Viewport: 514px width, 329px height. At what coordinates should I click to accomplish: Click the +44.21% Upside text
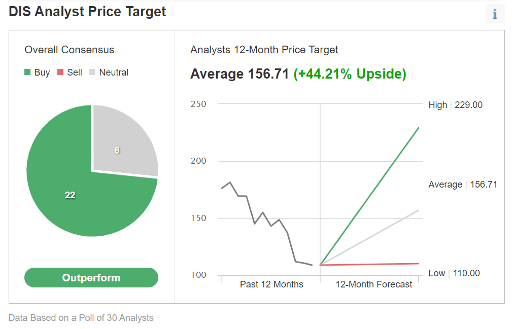click(350, 74)
